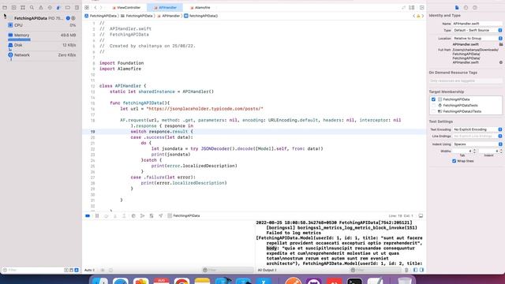Image resolution: width=505 pixels, height=284 pixels.
Task: Open the Test navigator
Action: (50, 7)
